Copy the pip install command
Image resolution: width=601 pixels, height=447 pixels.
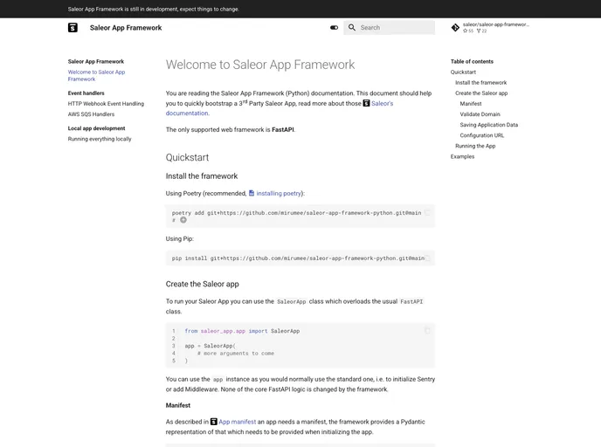(x=427, y=258)
